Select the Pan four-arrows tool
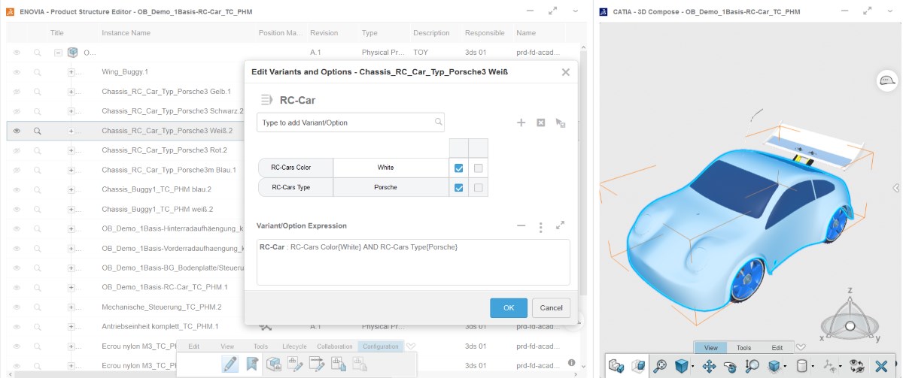The height and width of the screenshot is (378, 903). click(x=709, y=366)
